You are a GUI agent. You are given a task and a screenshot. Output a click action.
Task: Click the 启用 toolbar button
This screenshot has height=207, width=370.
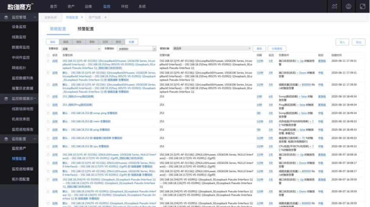tap(105, 42)
